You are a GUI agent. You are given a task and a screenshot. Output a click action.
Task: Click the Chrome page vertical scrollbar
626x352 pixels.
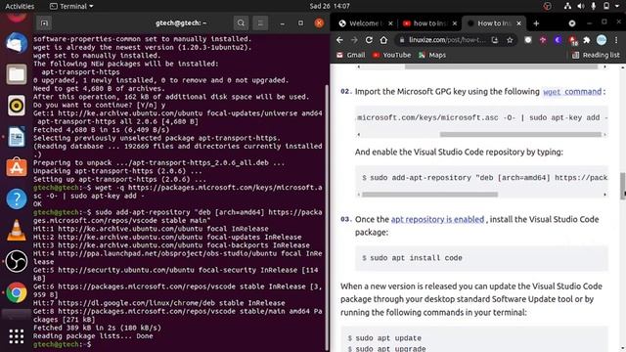(x=623, y=185)
